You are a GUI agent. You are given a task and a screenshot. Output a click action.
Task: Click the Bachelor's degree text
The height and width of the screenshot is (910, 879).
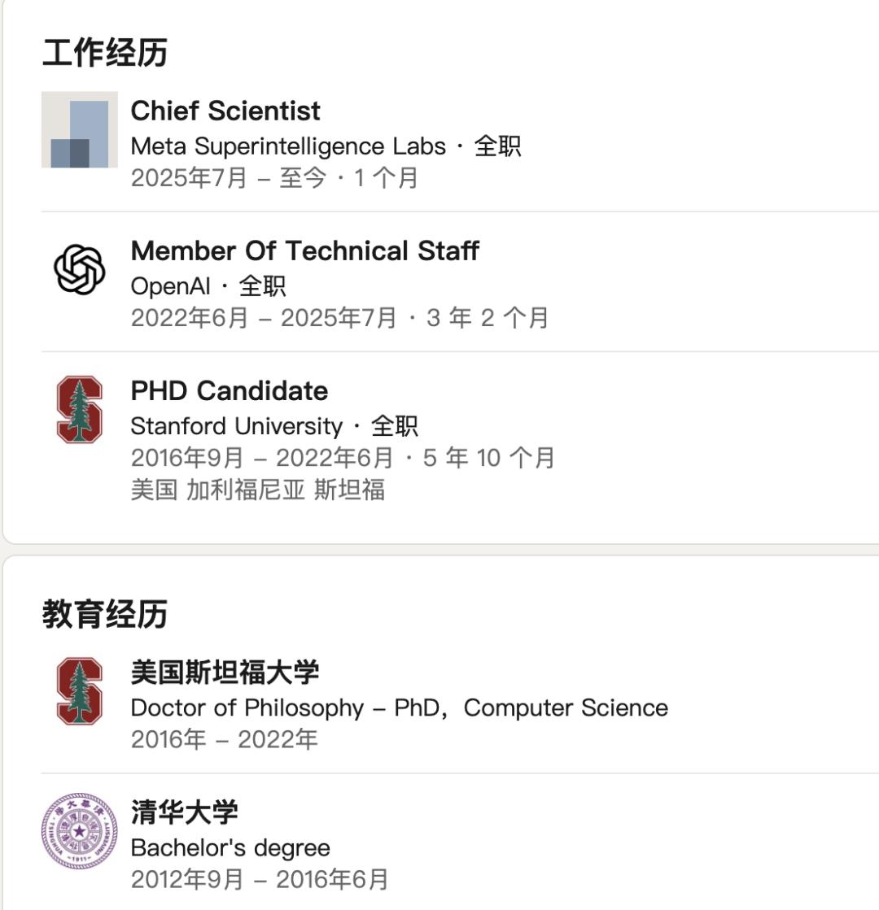click(230, 847)
